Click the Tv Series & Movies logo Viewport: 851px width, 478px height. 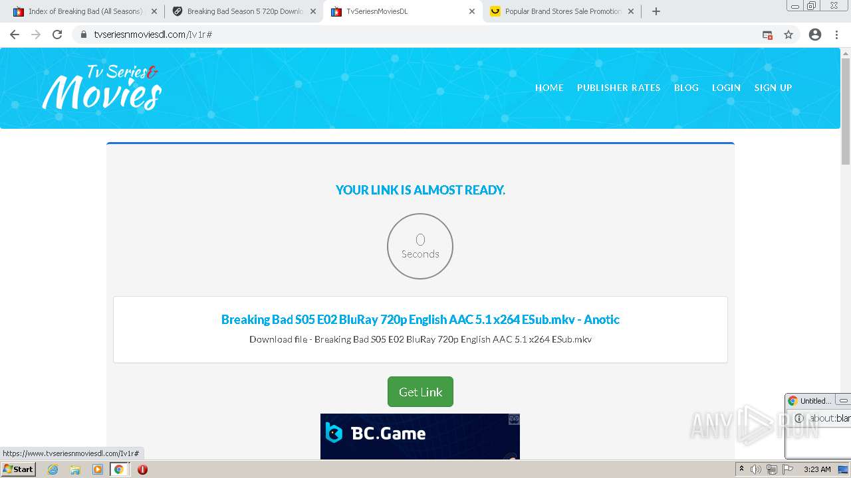[102, 87]
